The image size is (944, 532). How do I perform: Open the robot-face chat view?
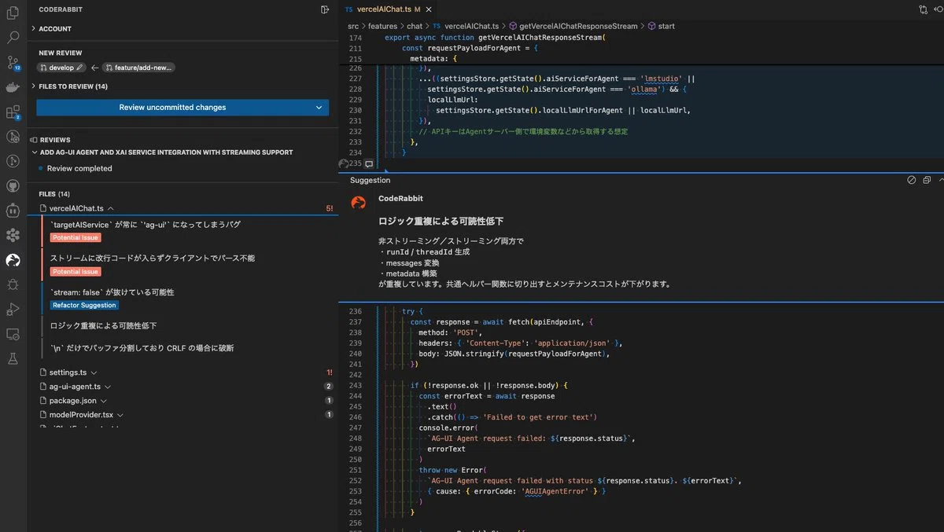13,211
